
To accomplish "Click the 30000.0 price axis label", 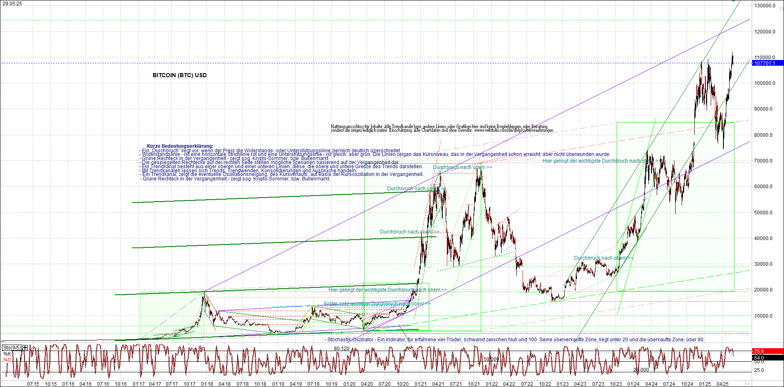I will (x=764, y=264).
